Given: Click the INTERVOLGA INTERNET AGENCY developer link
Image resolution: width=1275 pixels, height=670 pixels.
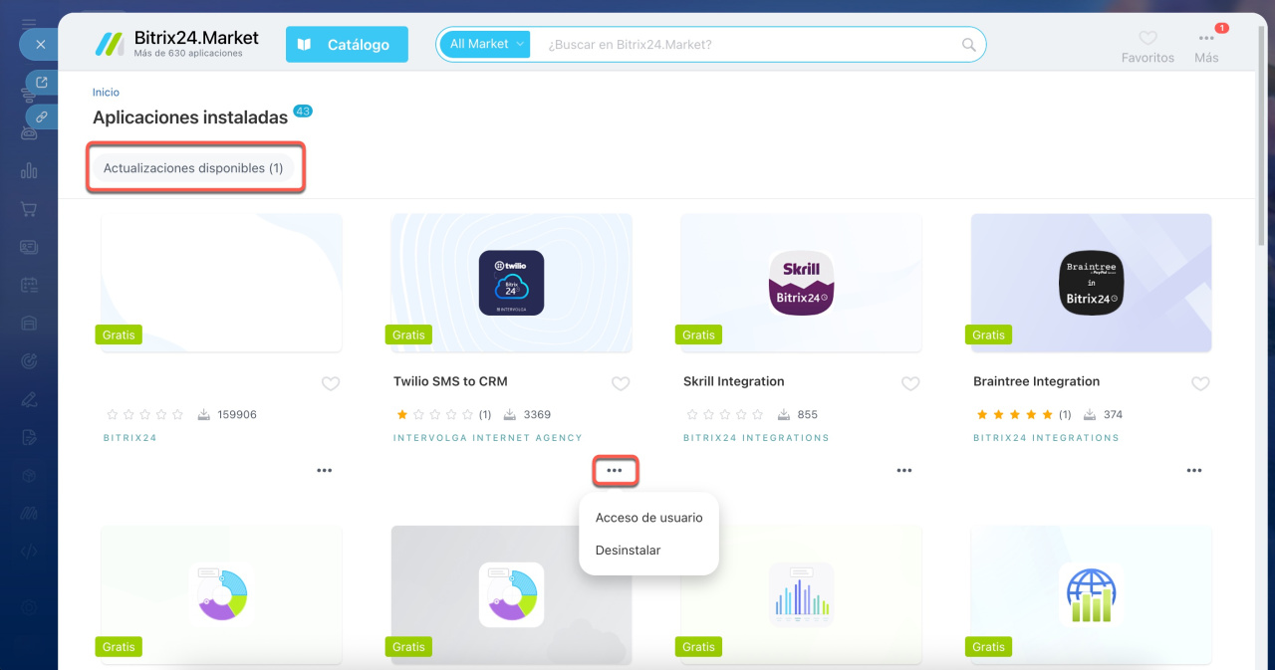Looking at the screenshot, I should click(487, 438).
